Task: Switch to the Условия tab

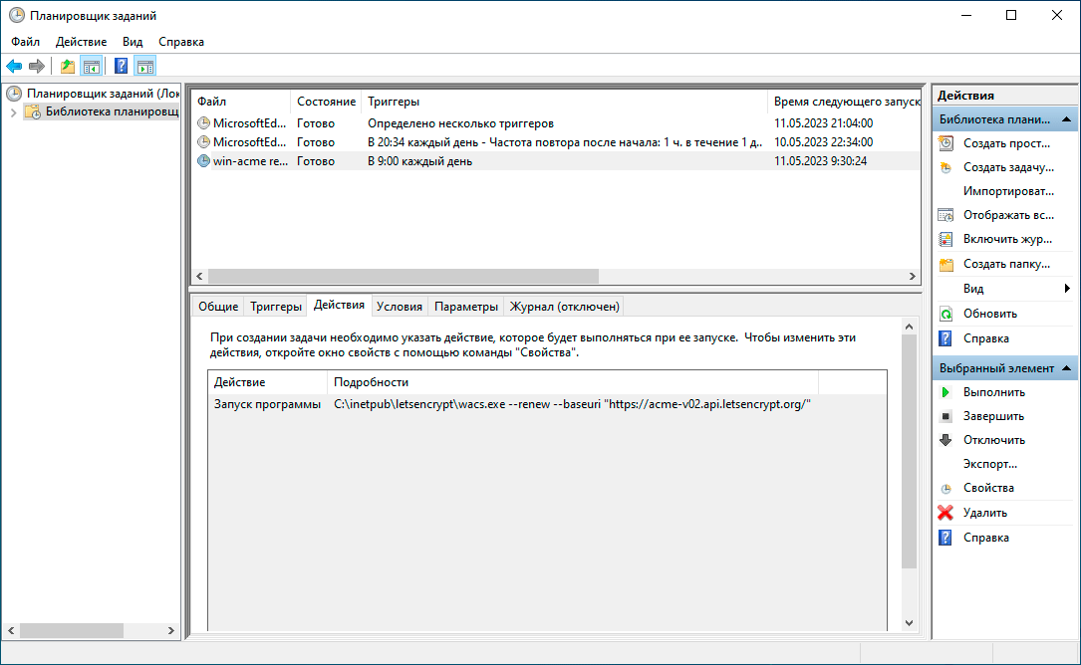Action: point(399,307)
